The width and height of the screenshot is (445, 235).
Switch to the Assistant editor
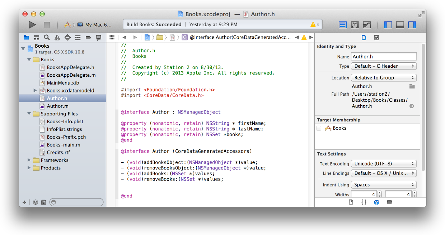(x=355, y=25)
